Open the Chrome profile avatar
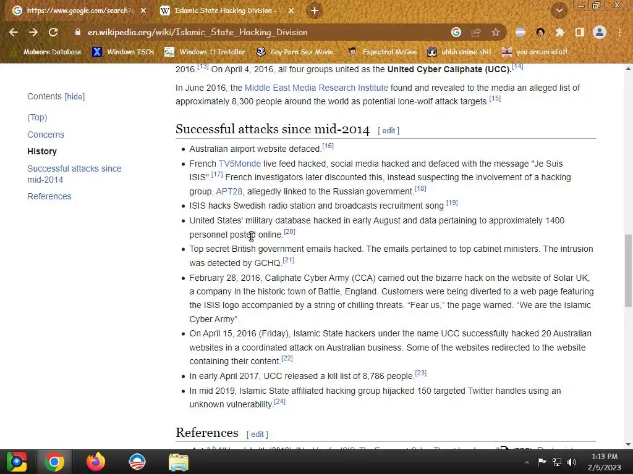 click(600, 32)
